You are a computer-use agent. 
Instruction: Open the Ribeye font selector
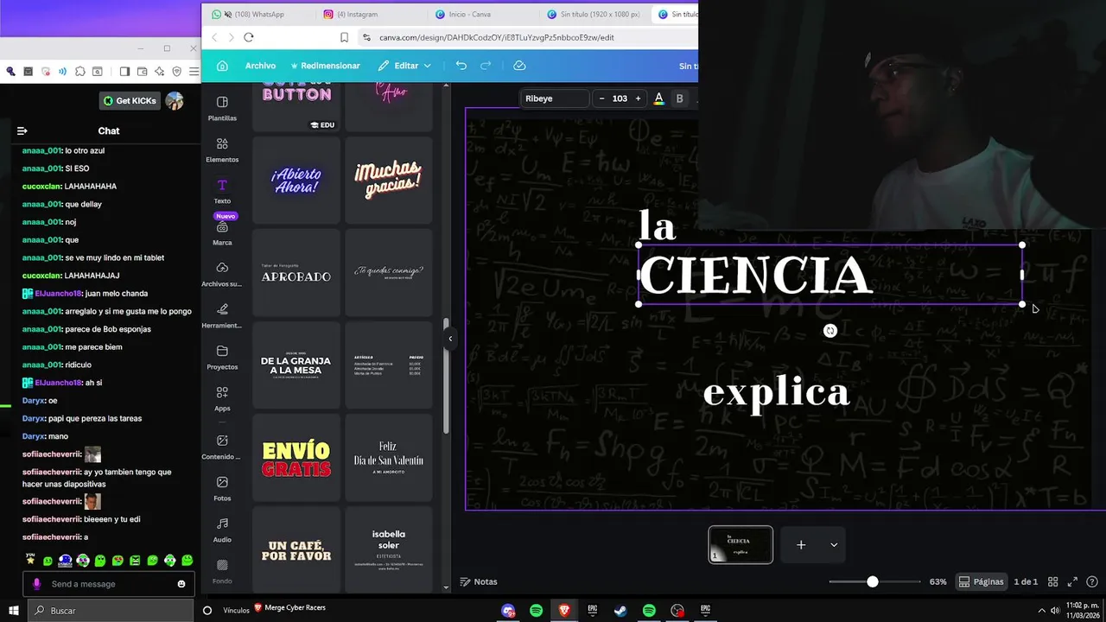[x=555, y=98]
